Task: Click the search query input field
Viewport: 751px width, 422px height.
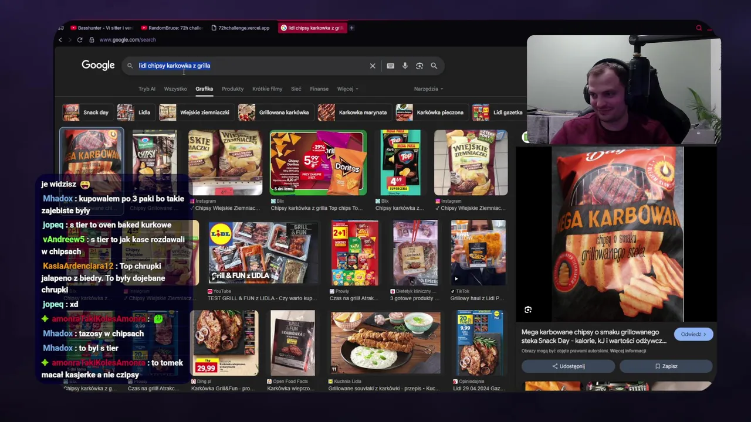Action: 252,66
